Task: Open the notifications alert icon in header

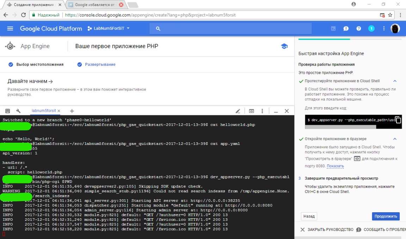Action: pos(346,28)
